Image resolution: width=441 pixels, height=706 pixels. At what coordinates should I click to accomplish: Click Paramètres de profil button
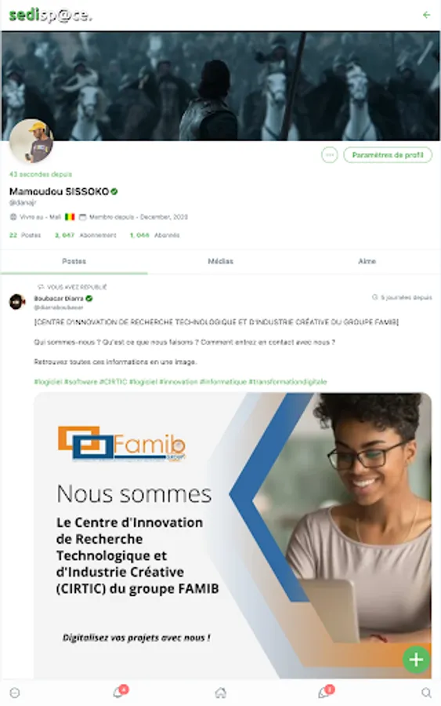388,155
